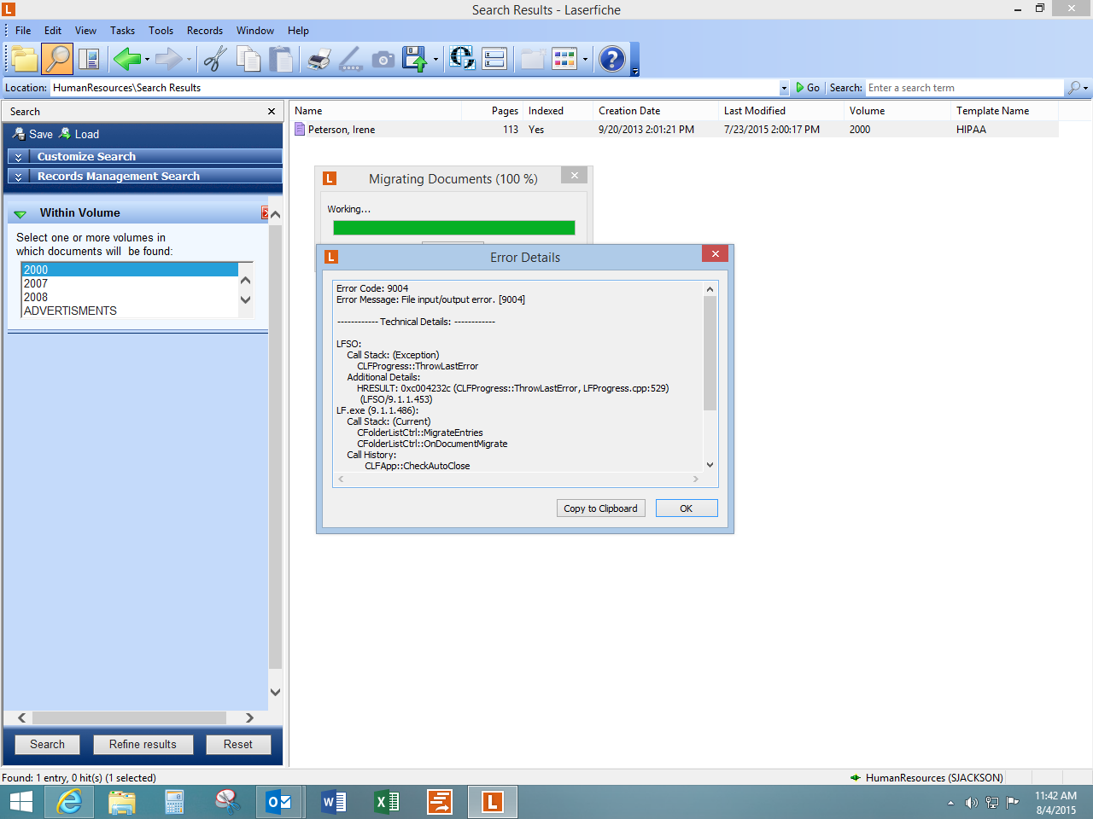Open the File menu

click(x=23, y=31)
